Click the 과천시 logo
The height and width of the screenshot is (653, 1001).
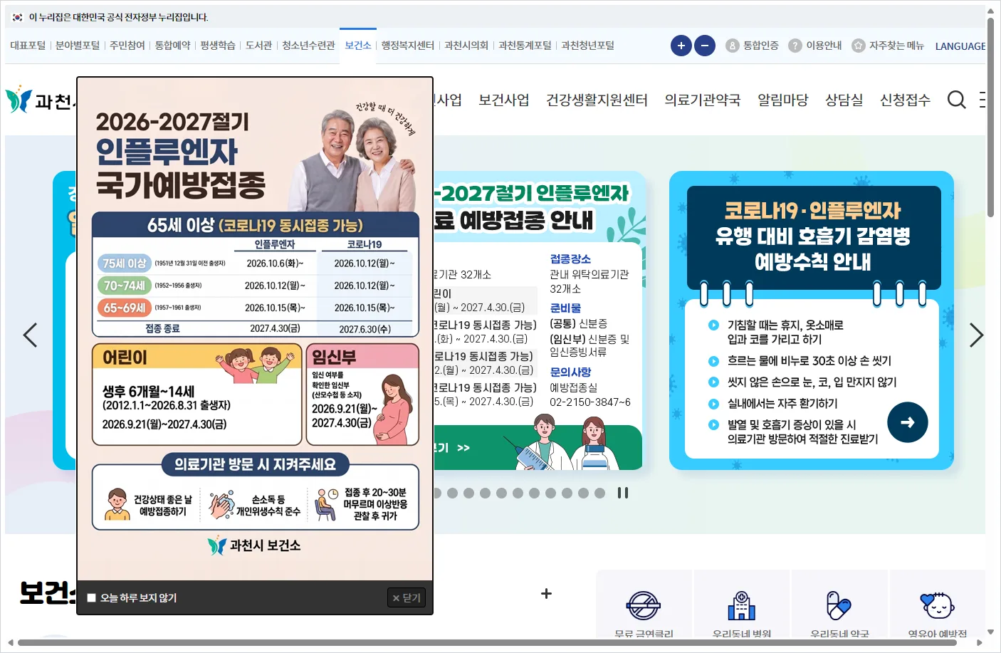coord(39,100)
